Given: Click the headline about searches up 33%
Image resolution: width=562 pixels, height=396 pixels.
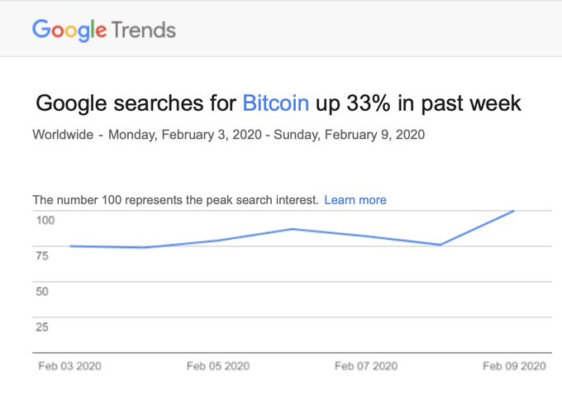Looking at the screenshot, I should pyautogui.click(x=279, y=103).
